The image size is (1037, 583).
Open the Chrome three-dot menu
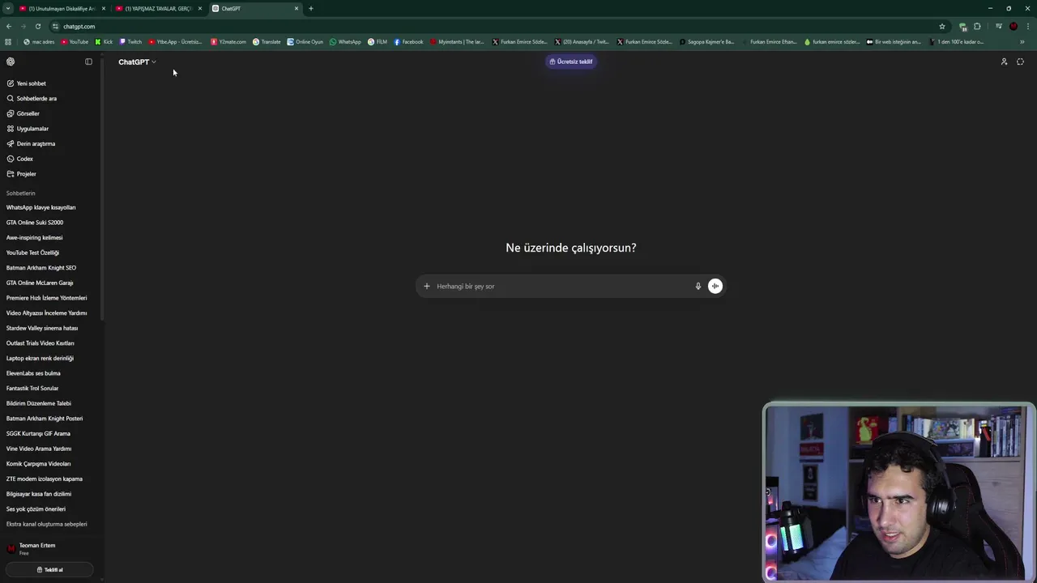[1028, 26]
